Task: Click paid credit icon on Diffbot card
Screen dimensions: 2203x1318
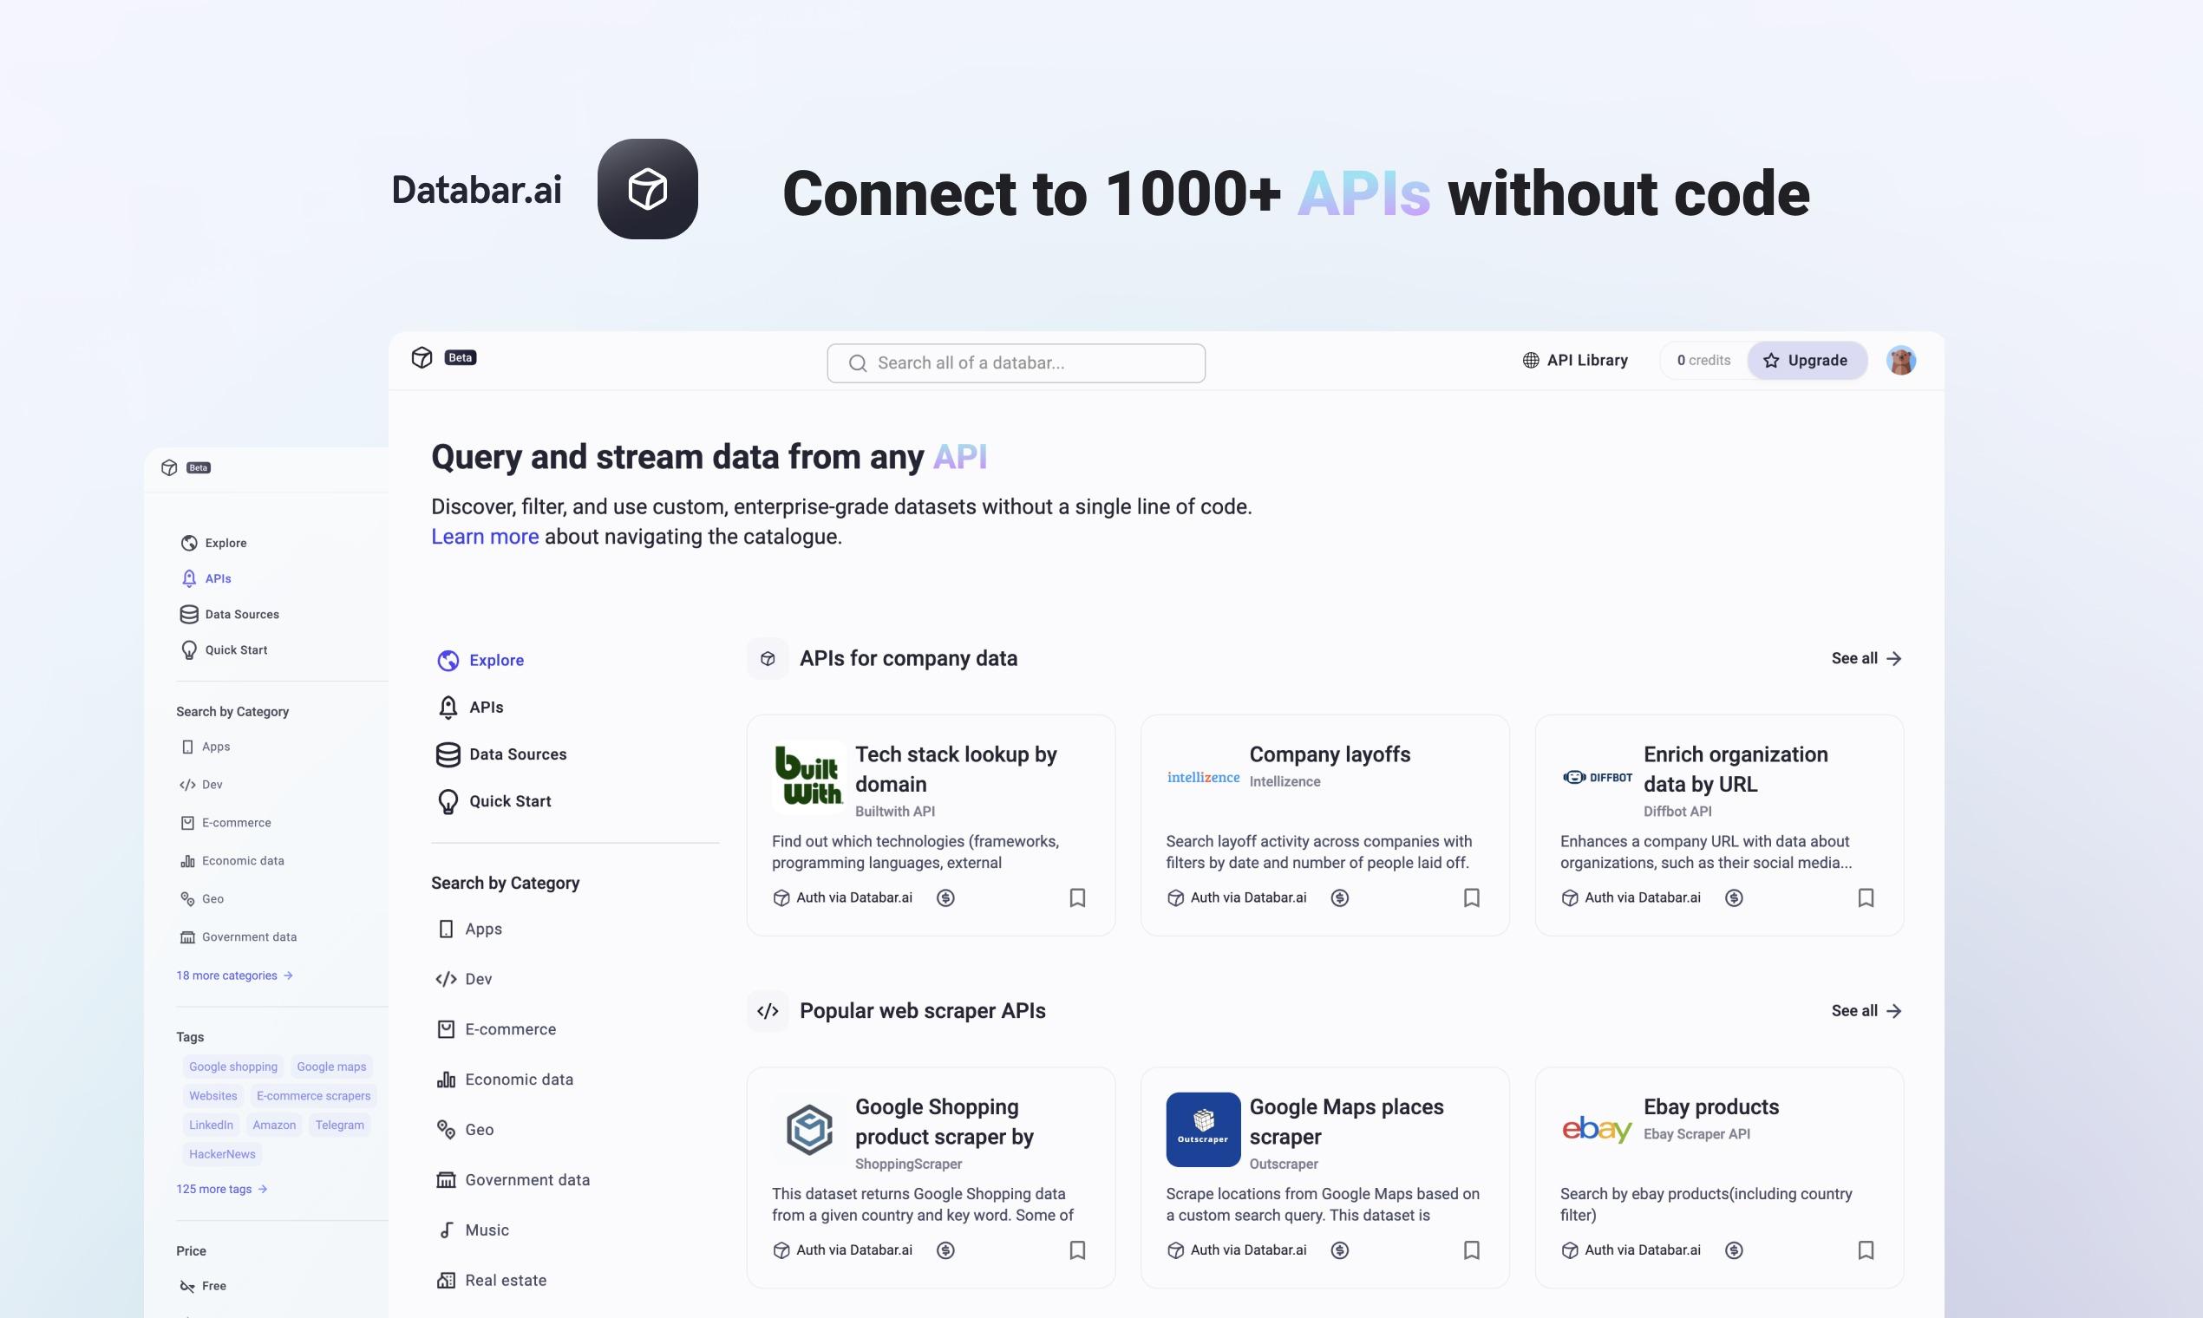Action: (x=1733, y=898)
